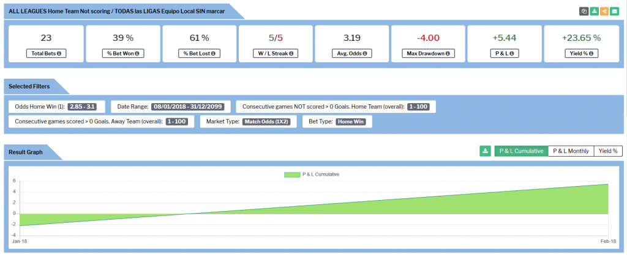Screen dimensions: 627x255
Task: Open the Max Drawdown info icon
Action: click(x=448, y=54)
